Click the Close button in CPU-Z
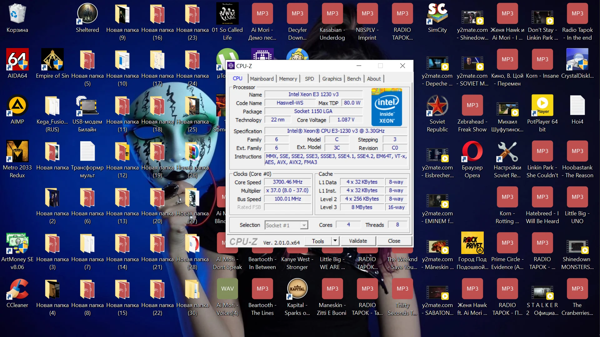The image size is (600, 337). pos(394,241)
